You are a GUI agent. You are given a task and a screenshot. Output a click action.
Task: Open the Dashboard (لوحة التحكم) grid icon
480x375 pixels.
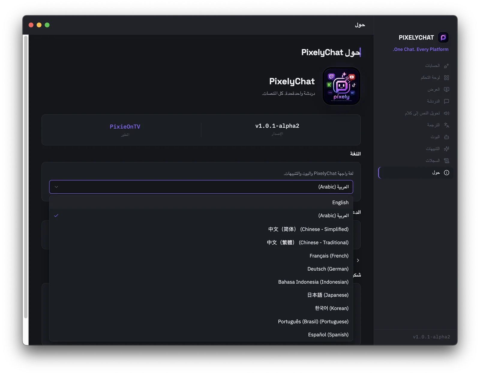click(446, 78)
